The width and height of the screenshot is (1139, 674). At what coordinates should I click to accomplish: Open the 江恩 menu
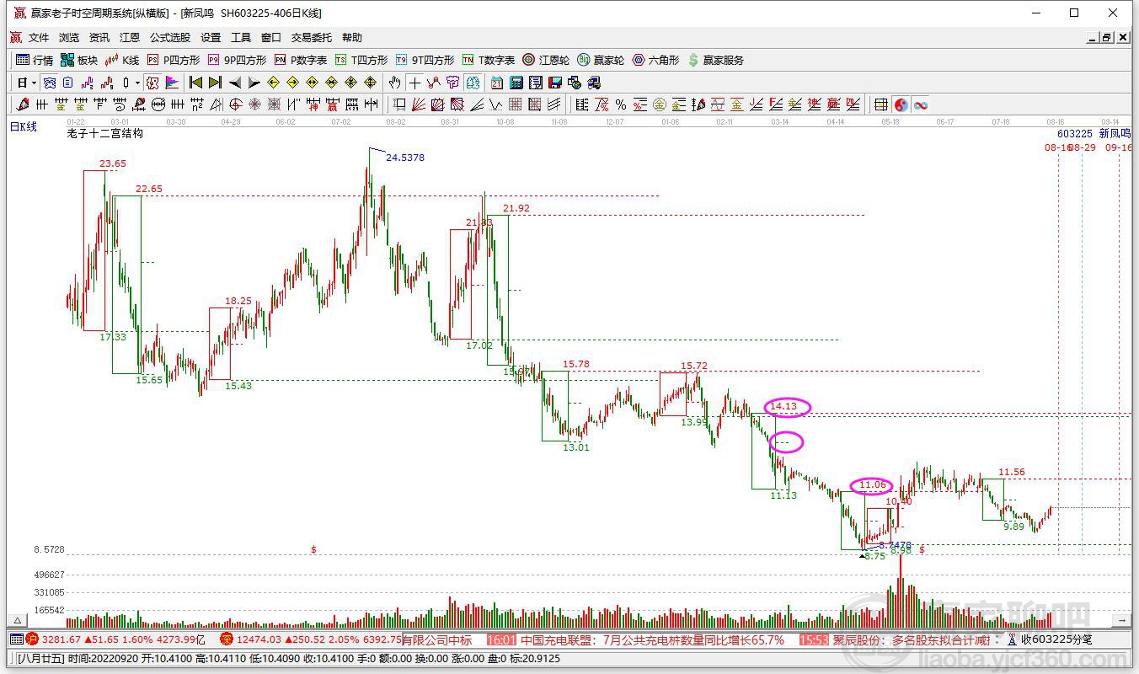click(x=130, y=38)
